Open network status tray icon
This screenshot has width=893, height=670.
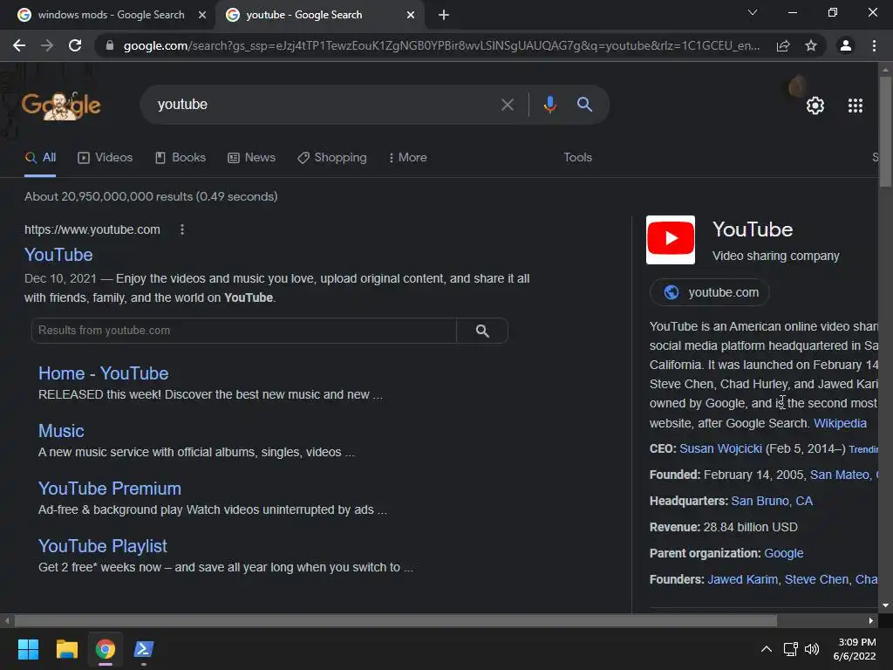point(790,649)
